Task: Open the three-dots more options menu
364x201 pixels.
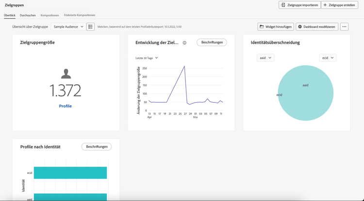Action: [344, 27]
